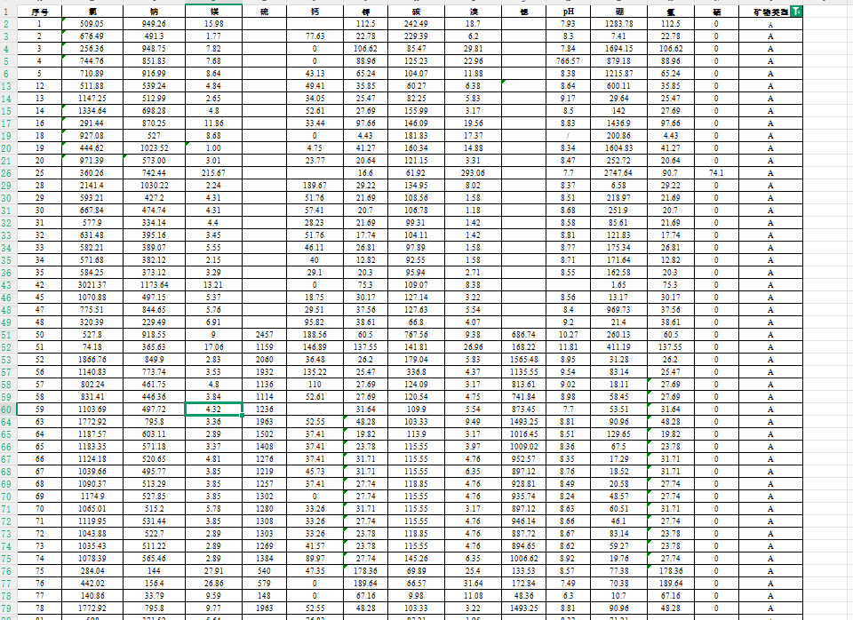The image size is (853, 620).
Task: Select the pH header cell
Action: (x=568, y=12)
